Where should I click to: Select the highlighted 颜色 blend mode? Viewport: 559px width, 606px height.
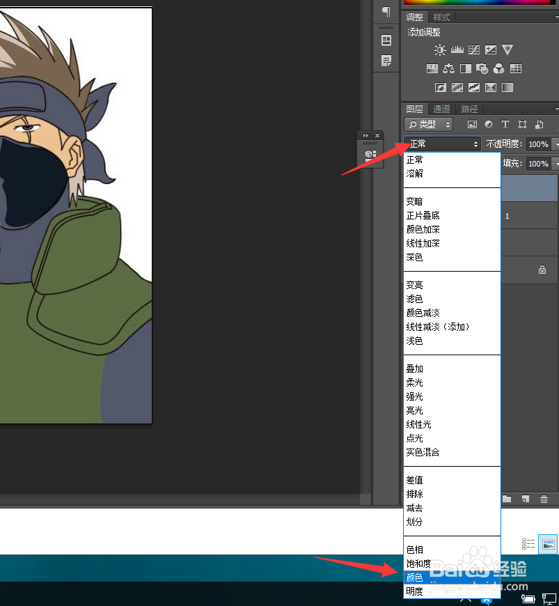(x=452, y=577)
